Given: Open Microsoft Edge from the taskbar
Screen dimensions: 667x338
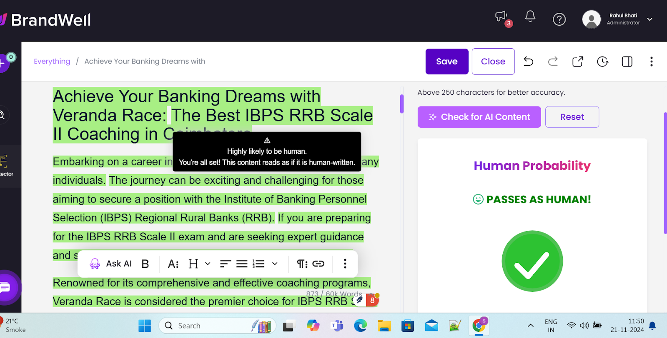Looking at the screenshot, I should pos(360,326).
